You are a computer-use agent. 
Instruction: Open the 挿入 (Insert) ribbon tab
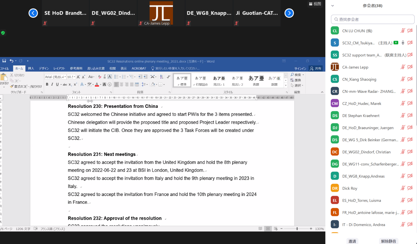pyautogui.click(x=31, y=68)
